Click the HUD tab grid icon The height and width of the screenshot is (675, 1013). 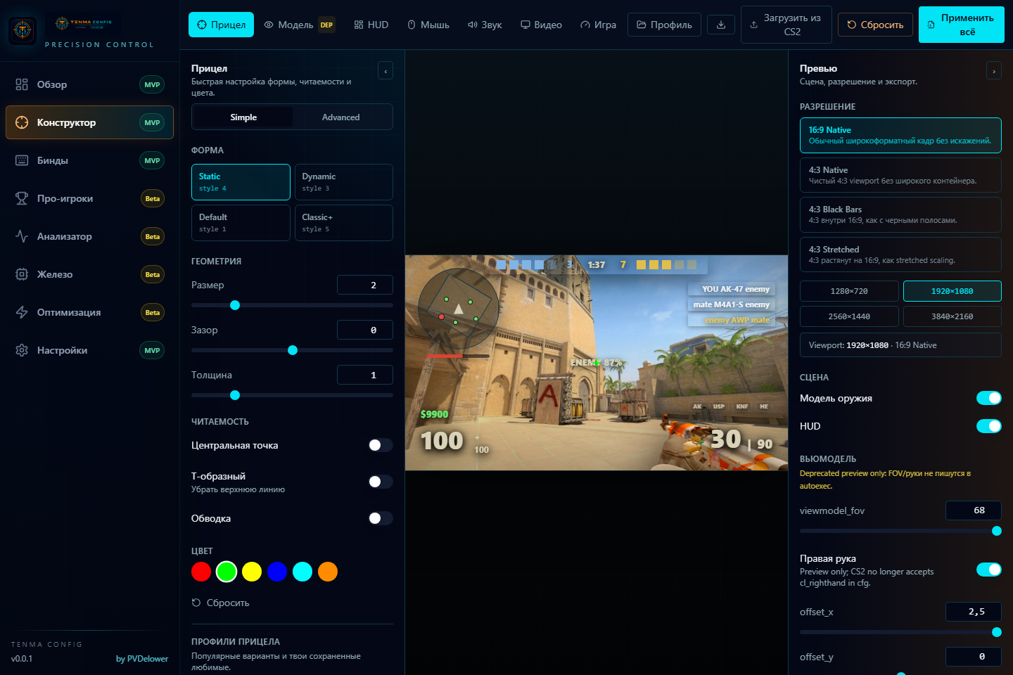tap(359, 25)
